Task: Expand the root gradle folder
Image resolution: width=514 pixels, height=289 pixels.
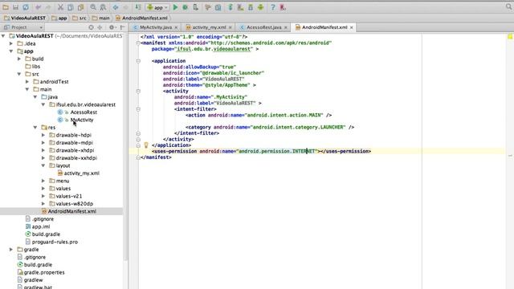Action: 11,250
